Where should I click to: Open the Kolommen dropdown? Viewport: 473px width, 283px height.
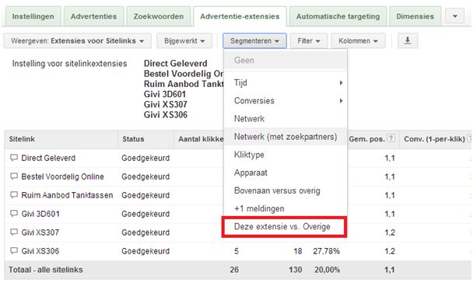pos(358,40)
